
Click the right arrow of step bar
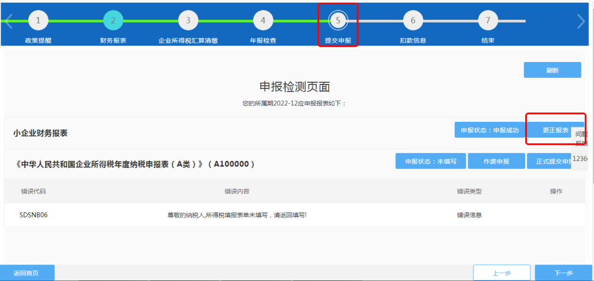click(581, 21)
